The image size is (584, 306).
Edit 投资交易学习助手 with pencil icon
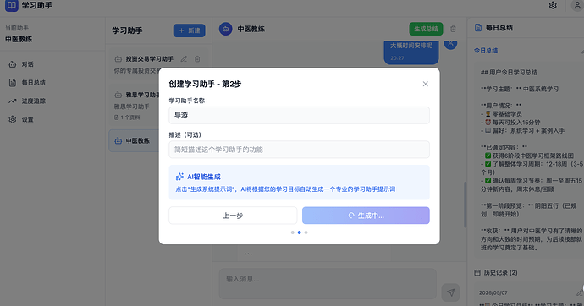[x=184, y=58]
